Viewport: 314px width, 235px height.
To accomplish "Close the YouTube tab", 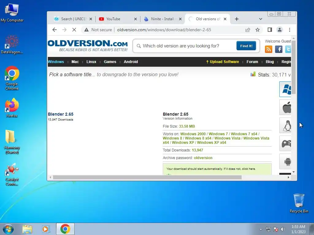I will [136, 19].
